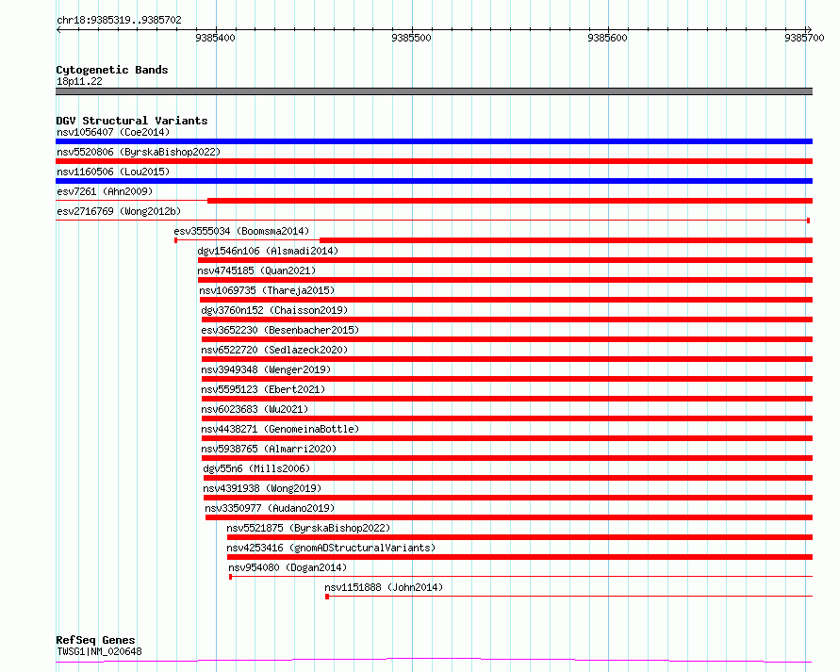Screen dimensions: 839x672
Task: Click the red end marker of esv2716769 (Wong2012b)
Action: tap(809, 221)
